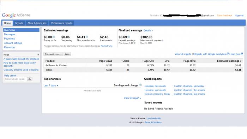
Task: Click the Clicks column header
Action: [x=126, y=61]
